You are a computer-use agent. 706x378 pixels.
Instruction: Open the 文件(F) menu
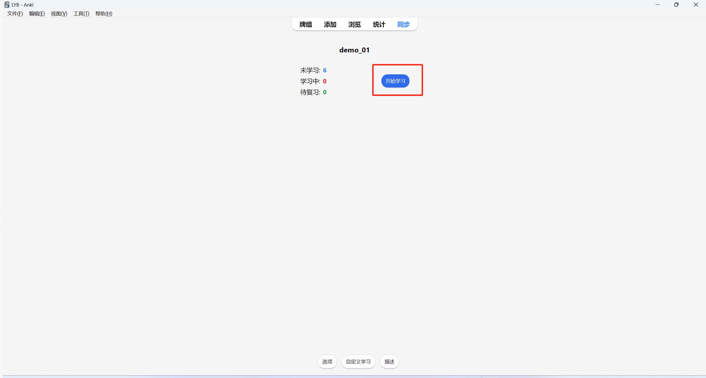(x=15, y=13)
